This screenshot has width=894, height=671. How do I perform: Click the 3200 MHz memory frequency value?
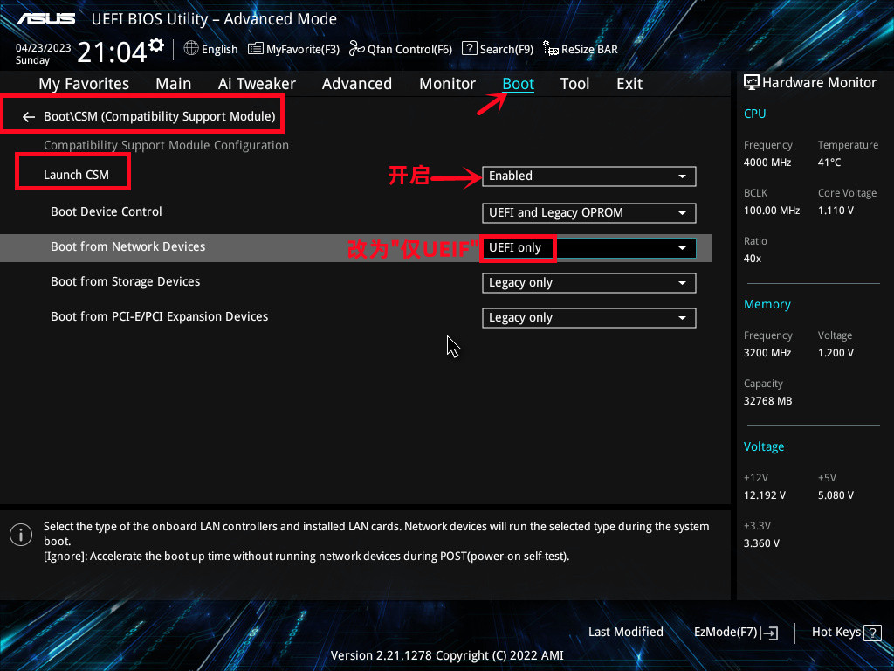(x=767, y=353)
